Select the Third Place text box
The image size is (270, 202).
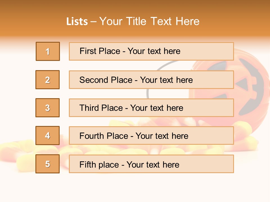151,108
